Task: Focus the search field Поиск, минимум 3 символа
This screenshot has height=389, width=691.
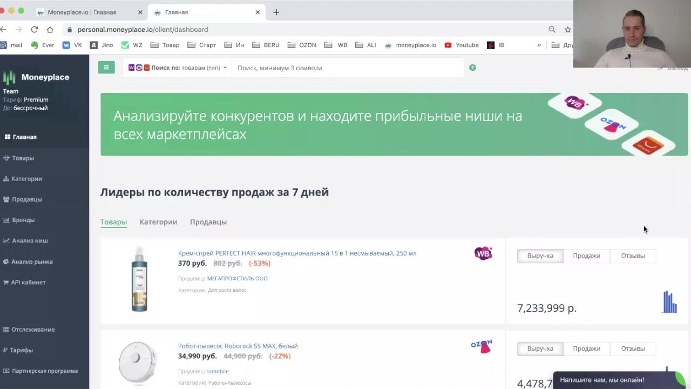Action: [347, 68]
